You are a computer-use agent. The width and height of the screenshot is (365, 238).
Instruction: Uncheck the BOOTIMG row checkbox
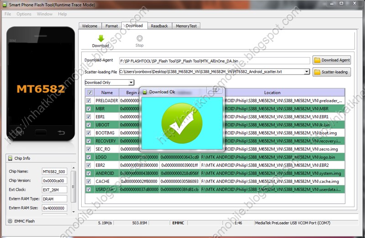[89, 133]
